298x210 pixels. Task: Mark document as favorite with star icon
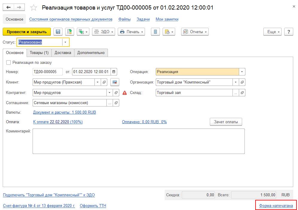tap(34, 7)
